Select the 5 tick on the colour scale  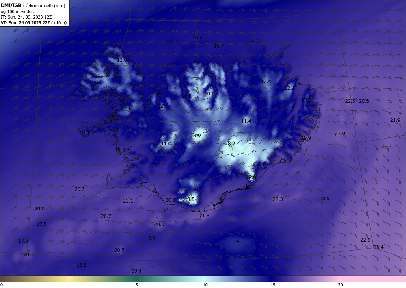[x=136, y=285]
